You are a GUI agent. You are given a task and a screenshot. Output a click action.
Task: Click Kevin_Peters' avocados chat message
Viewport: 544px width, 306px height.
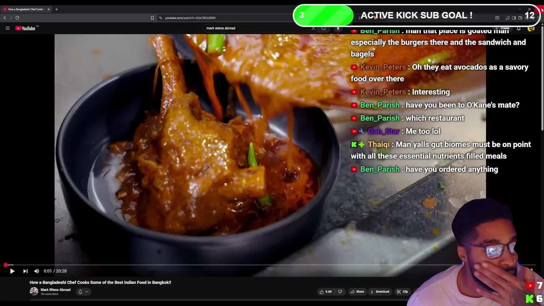point(439,73)
